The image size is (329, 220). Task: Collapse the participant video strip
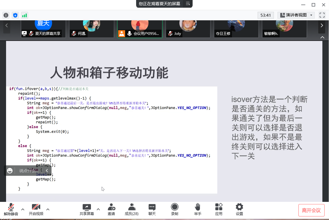click(322, 37)
